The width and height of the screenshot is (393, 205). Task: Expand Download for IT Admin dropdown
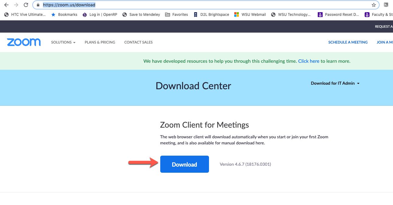pyautogui.click(x=335, y=83)
